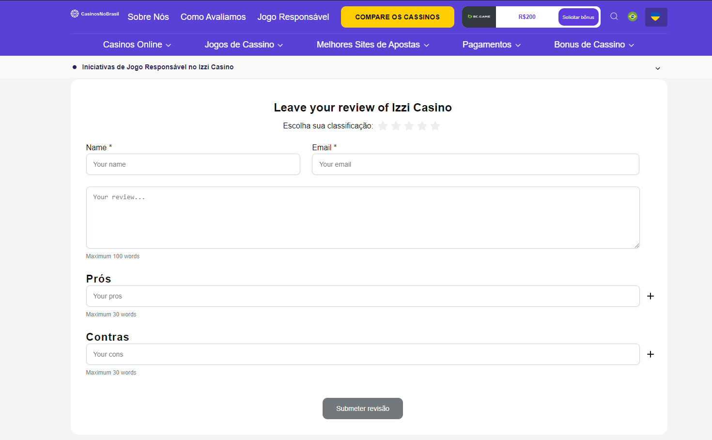
Task: Submit the review with Submeter revisão
Action: (363, 409)
